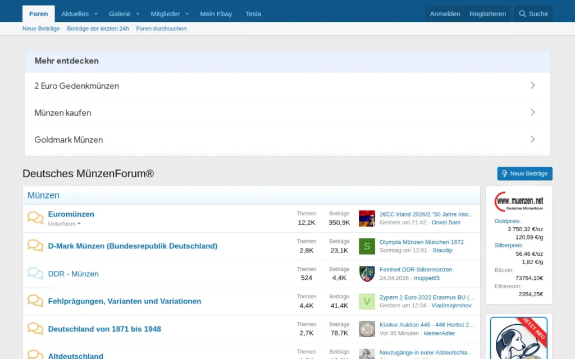Open thread Zypern 2 Euro 2022 Erasmus BU
This screenshot has width=575, height=359.
(427, 297)
